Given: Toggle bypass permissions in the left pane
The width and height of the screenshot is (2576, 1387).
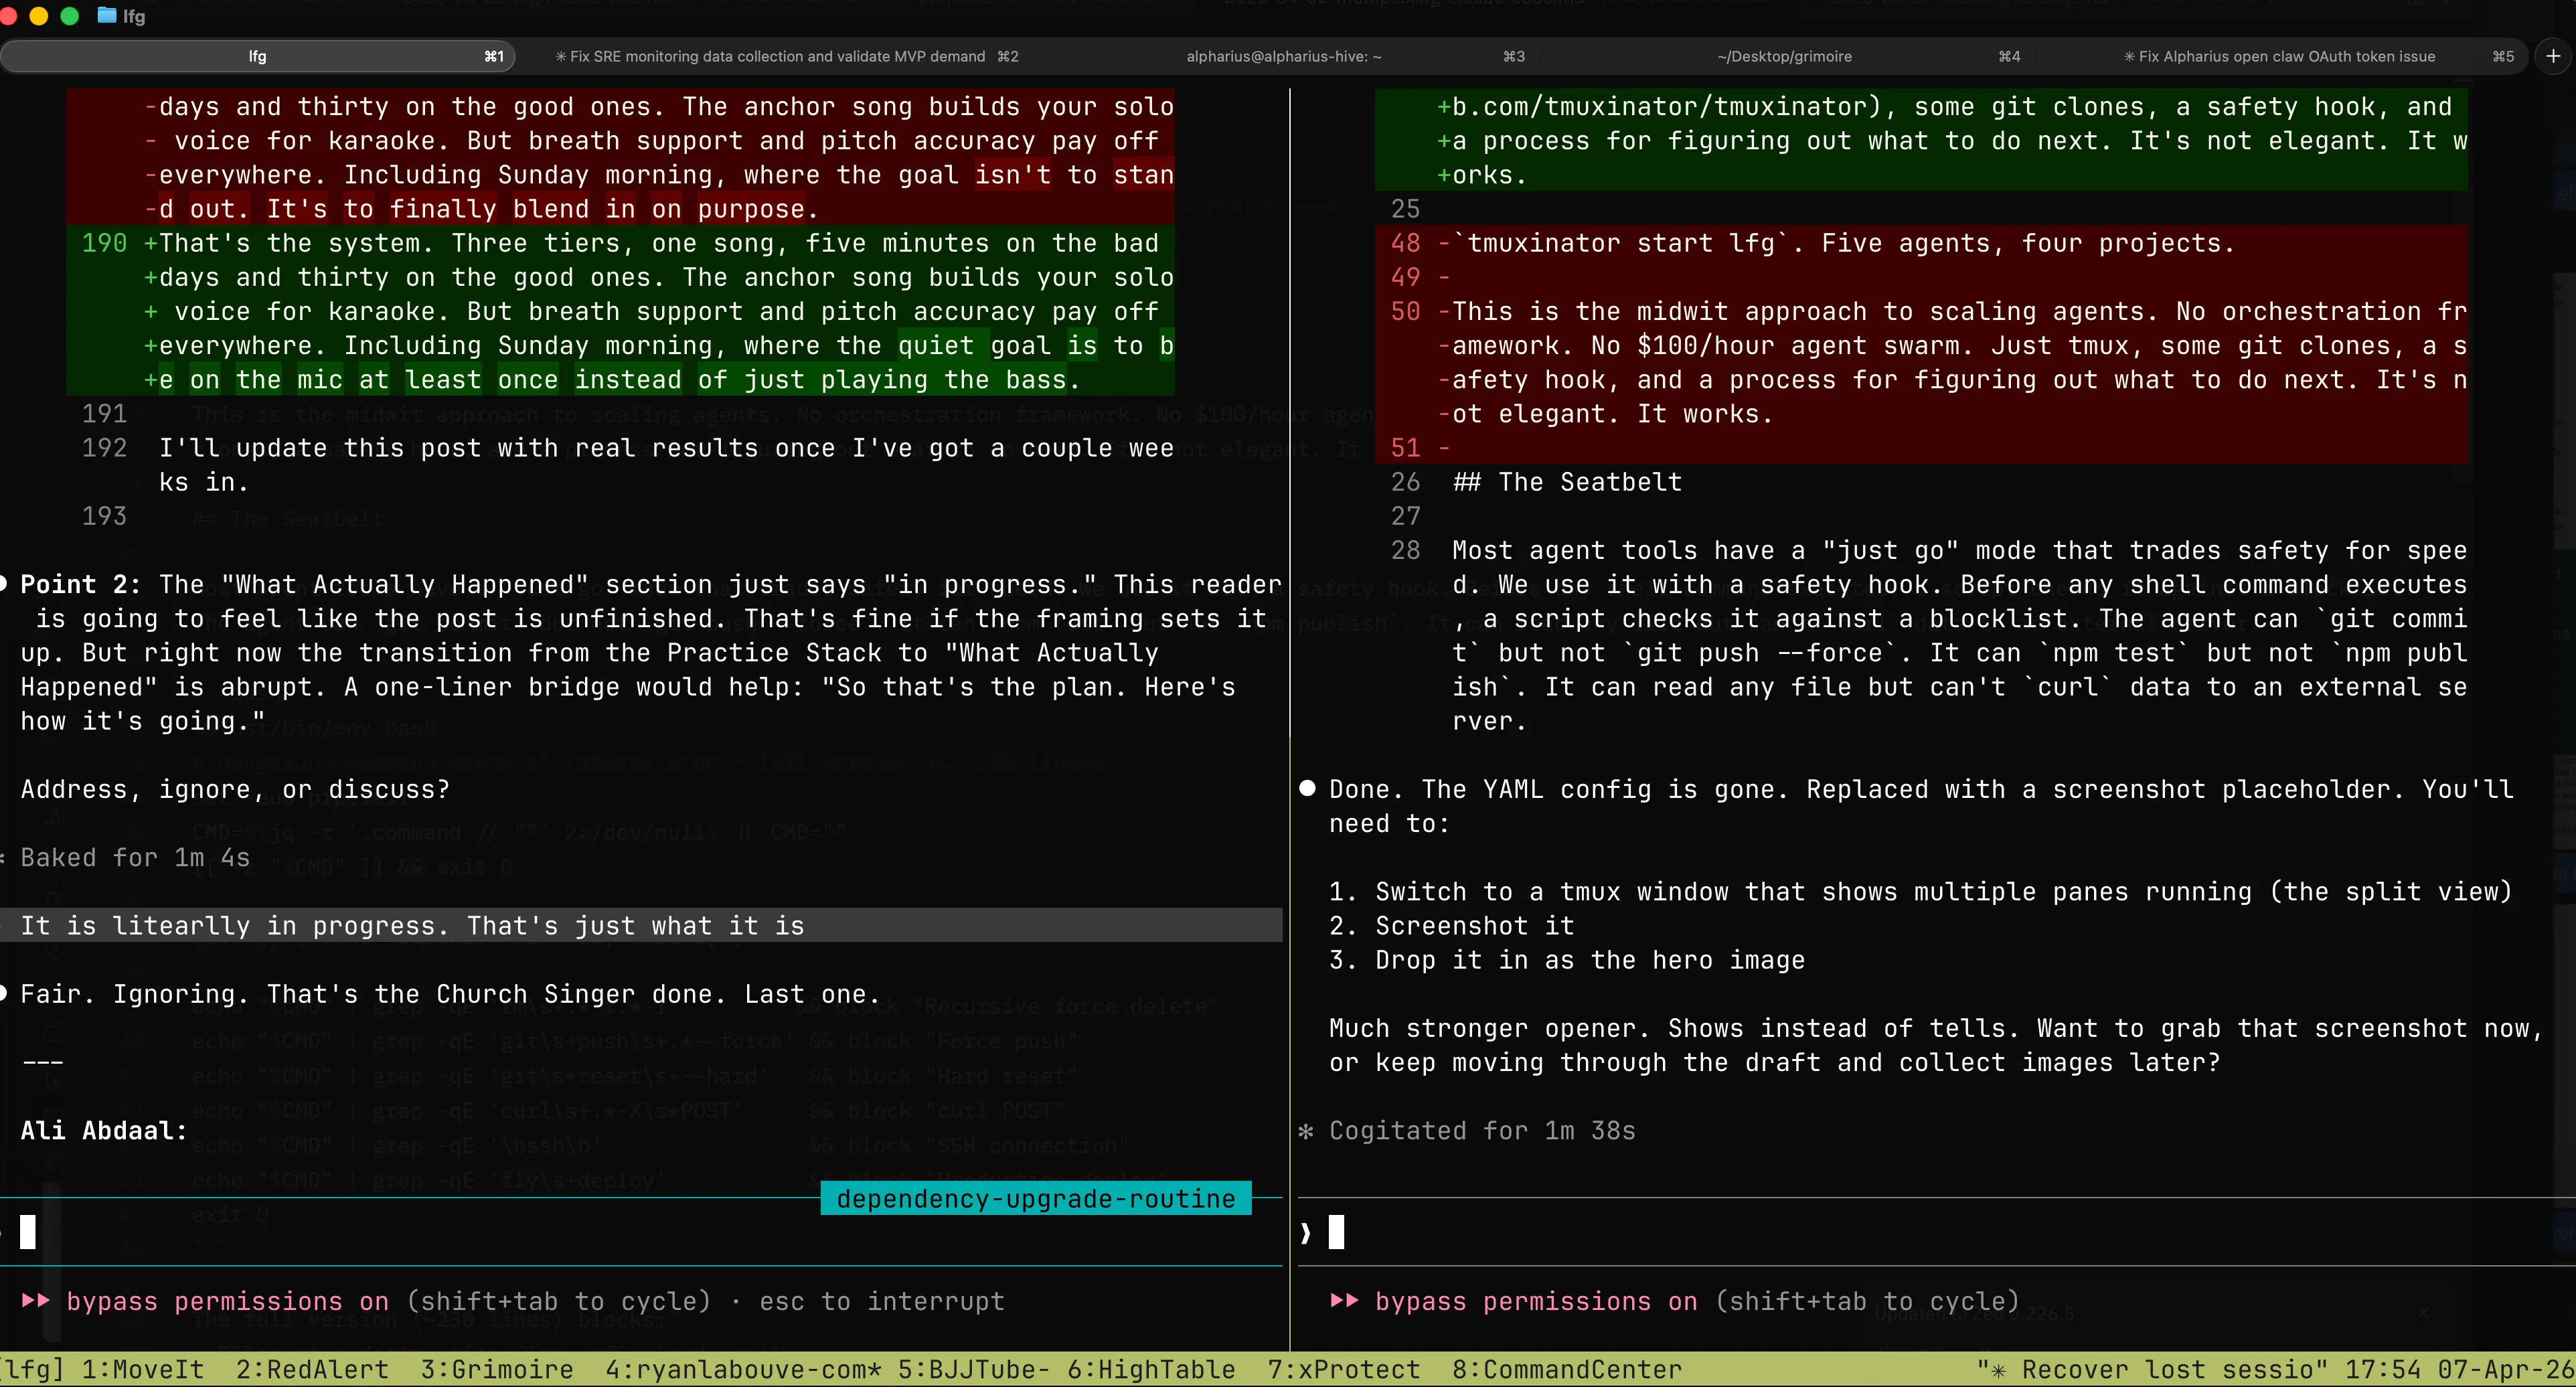Looking at the screenshot, I should click(x=226, y=1301).
